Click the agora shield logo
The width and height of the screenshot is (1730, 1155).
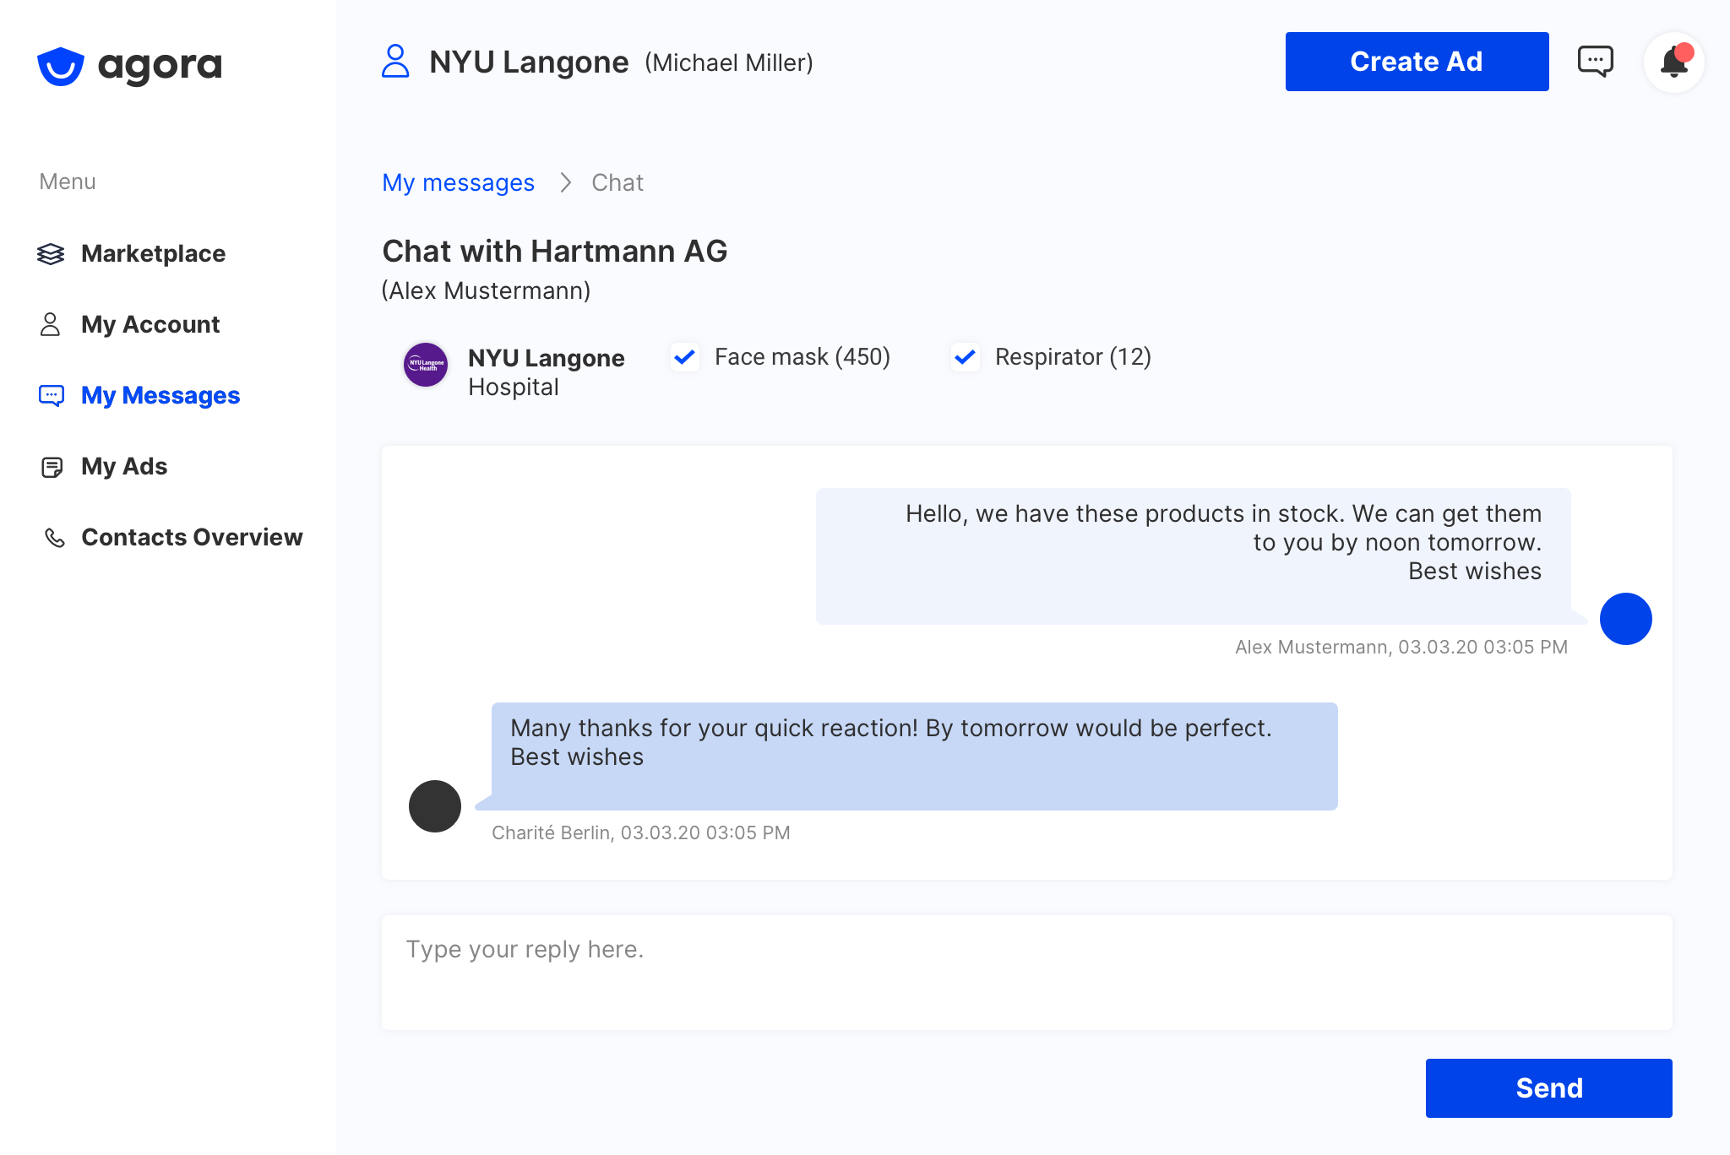click(61, 66)
